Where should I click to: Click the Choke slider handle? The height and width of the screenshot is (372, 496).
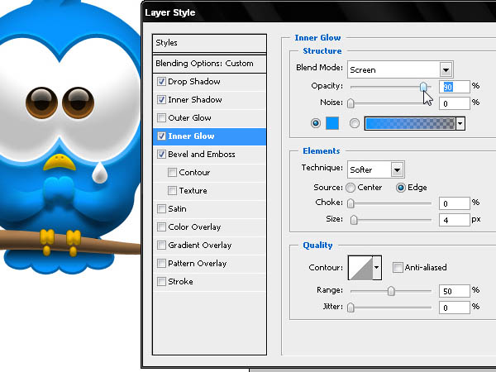(x=351, y=203)
